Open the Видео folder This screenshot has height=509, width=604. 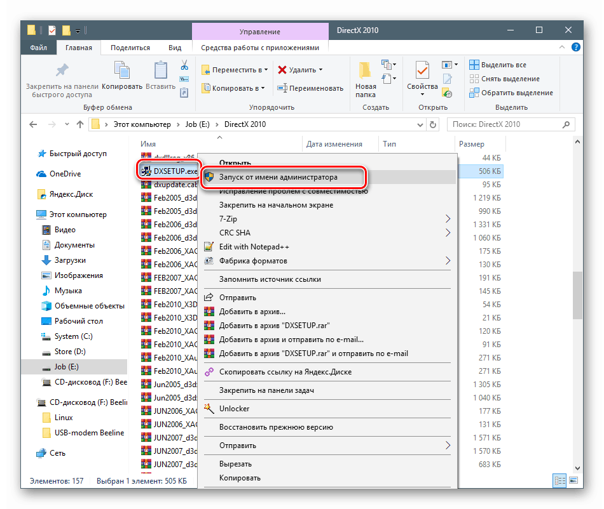coord(58,230)
